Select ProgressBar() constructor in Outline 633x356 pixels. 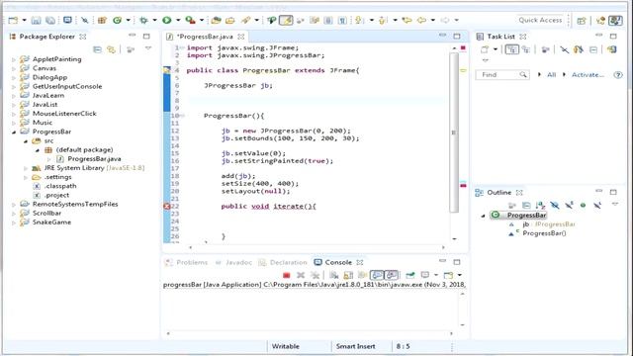[544, 233]
